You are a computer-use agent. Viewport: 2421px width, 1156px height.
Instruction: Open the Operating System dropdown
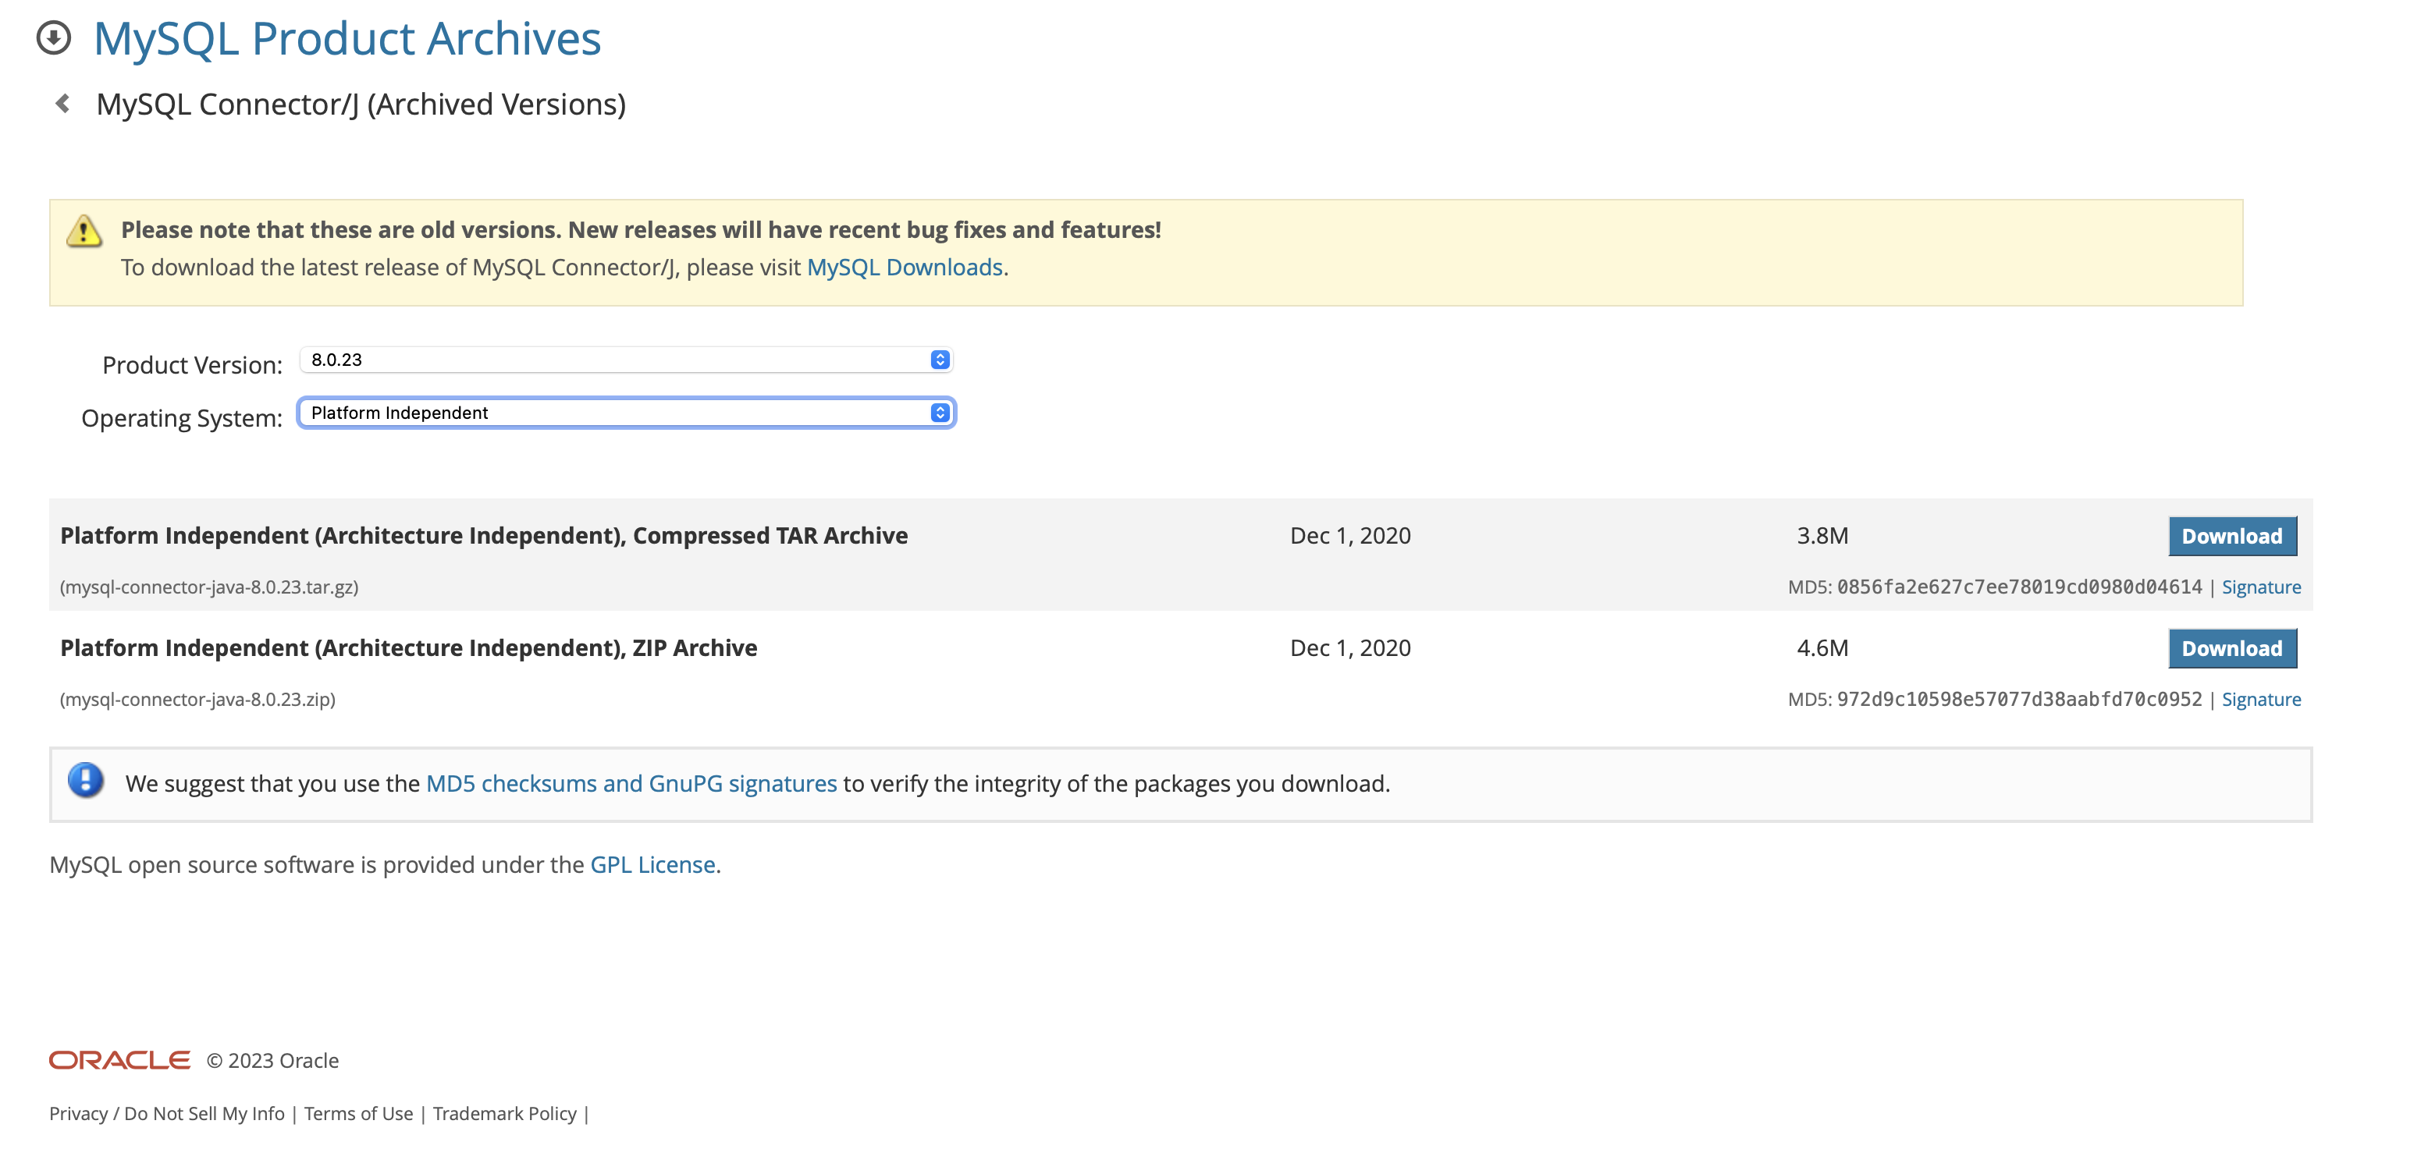tap(626, 413)
